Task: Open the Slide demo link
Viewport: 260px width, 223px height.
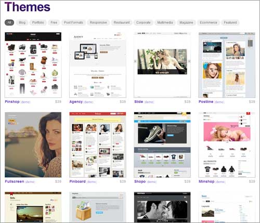Action: (x=149, y=102)
